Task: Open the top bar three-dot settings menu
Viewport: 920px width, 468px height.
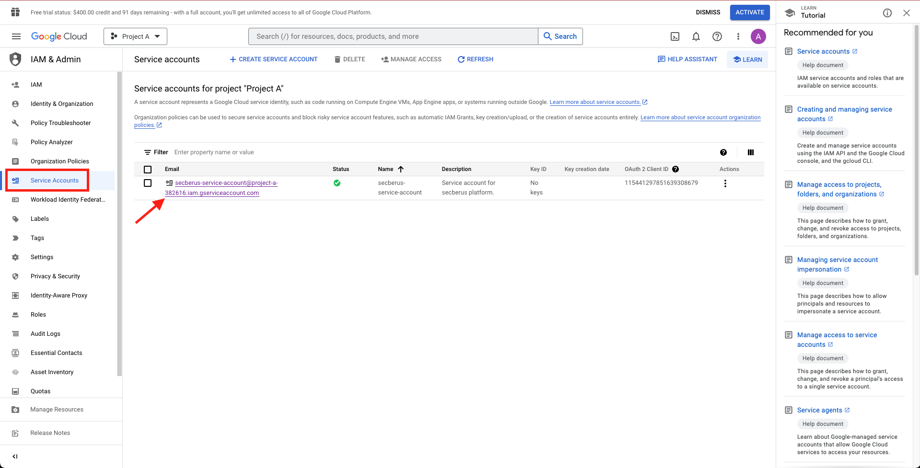Action: coord(738,36)
